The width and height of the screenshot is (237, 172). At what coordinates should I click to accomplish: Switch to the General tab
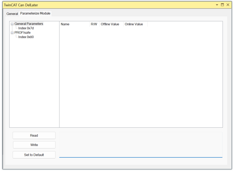[12, 14]
